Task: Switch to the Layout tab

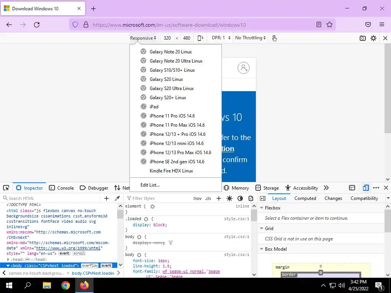Action: (x=279, y=198)
